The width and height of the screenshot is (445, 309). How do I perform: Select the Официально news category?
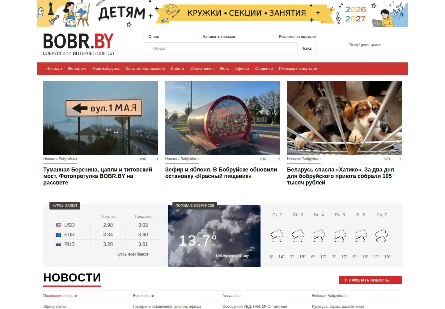[54, 307]
